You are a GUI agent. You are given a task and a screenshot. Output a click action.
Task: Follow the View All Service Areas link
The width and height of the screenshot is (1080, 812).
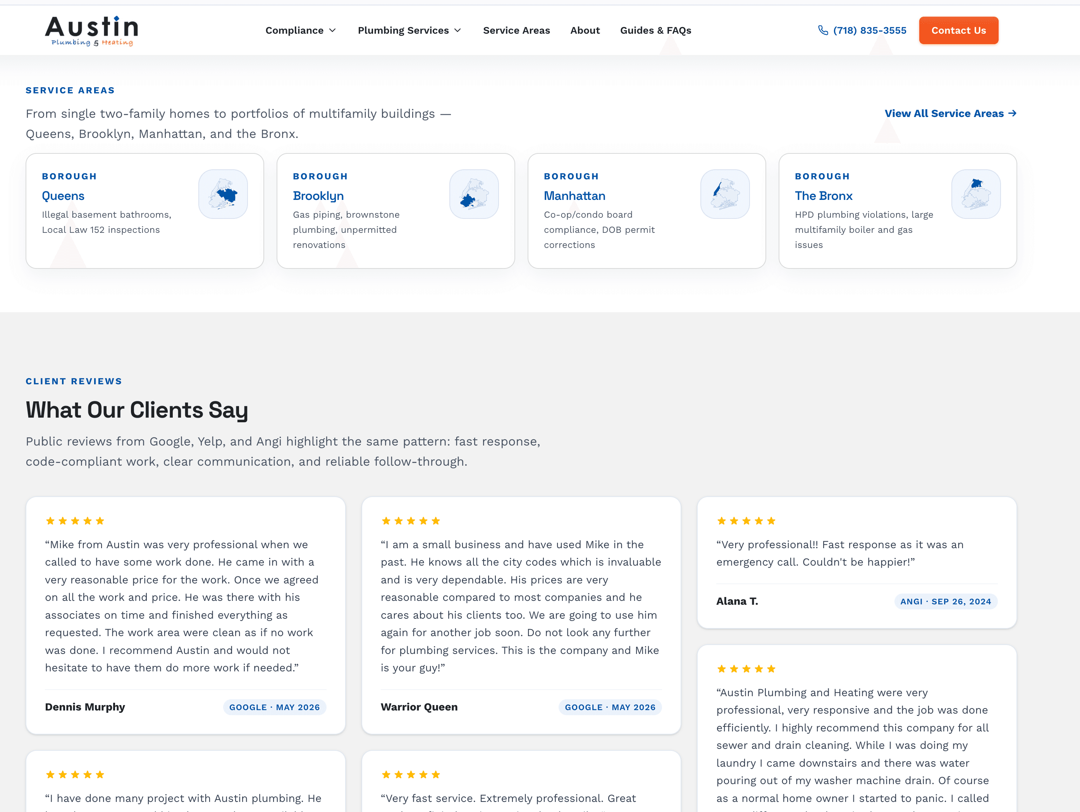click(x=951, y=113)
